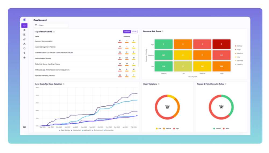
Task: Toggle Low in risk score legend
Action: [x=238, y=57]
